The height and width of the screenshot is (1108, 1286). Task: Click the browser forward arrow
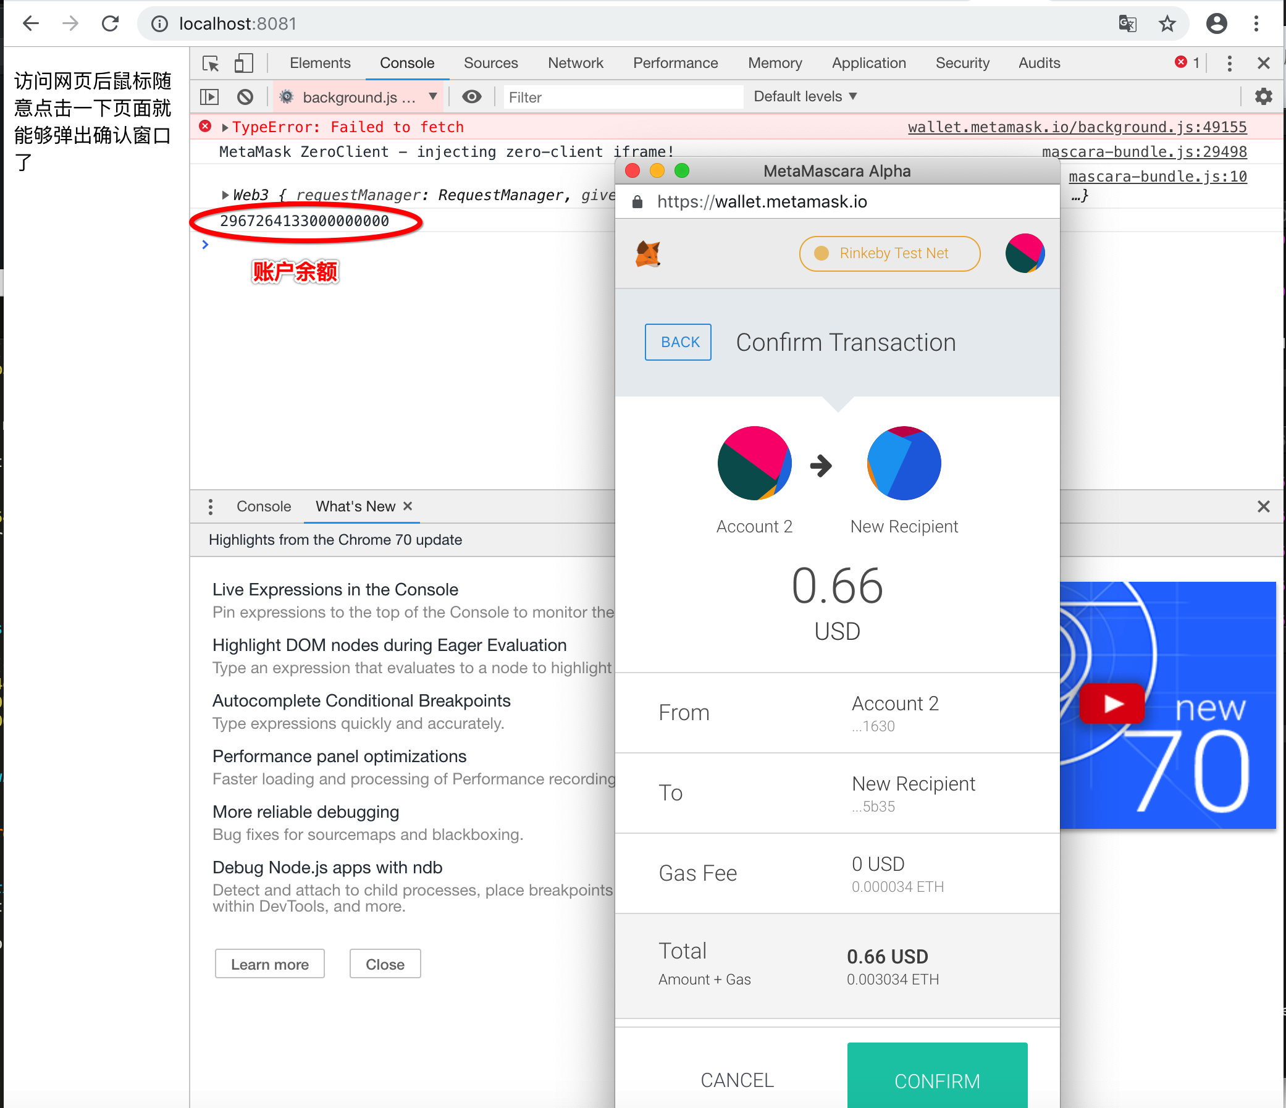70,23
